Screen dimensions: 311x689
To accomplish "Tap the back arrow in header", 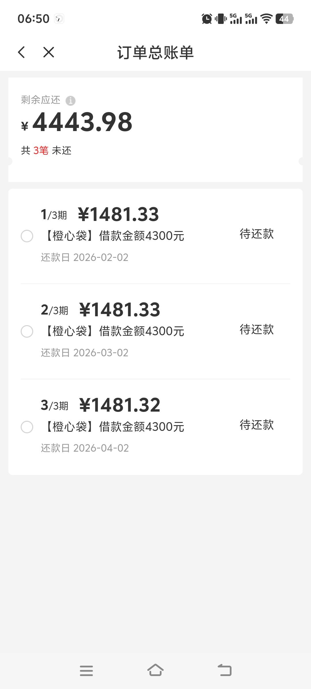I will (22, 52).
